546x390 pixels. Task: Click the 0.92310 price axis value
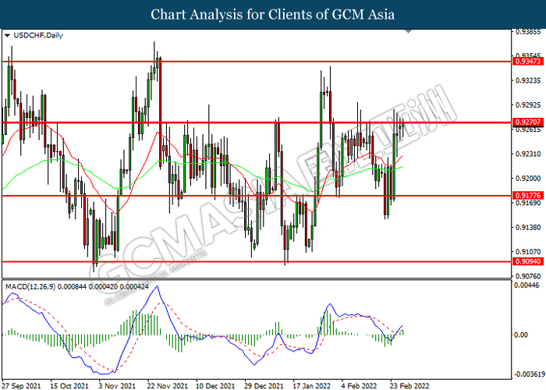528,154
